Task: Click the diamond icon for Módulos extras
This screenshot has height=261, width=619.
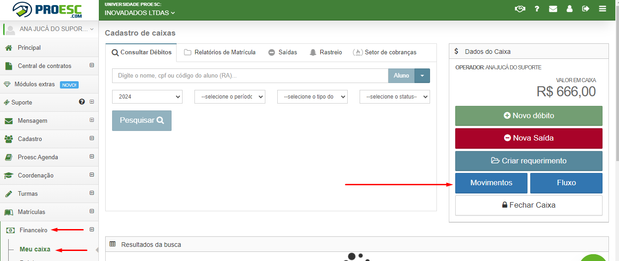Action: coord(7,84)
